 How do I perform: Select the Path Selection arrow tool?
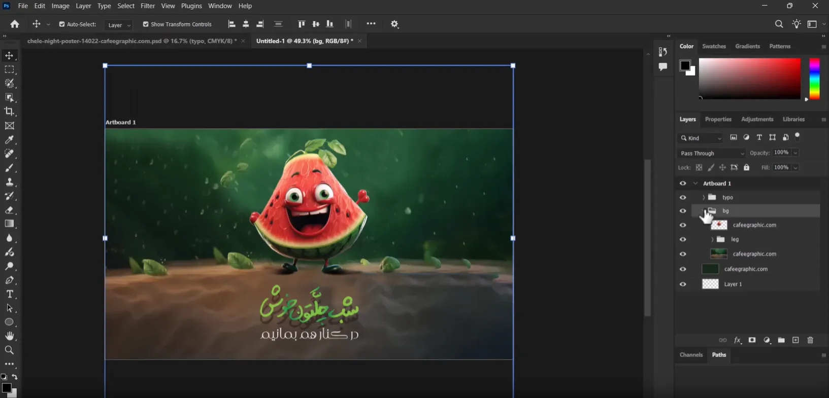click(9, 308)
